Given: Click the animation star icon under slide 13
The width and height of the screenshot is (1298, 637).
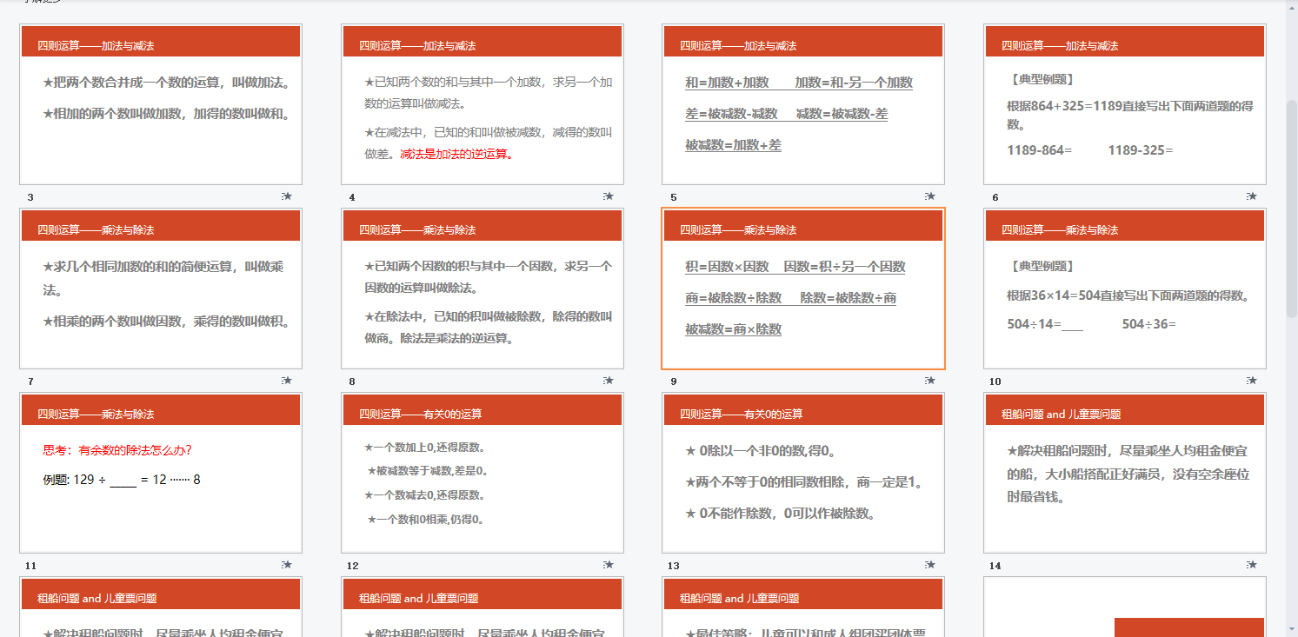Looking at the screenshot, I should (929, 564).
